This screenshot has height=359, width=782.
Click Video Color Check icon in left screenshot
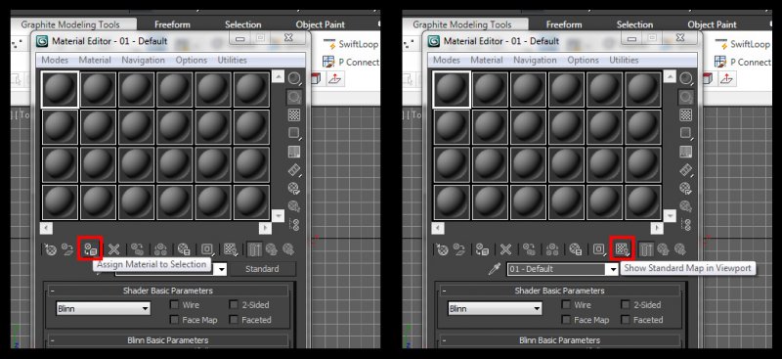pyautogui.click(x=294, y=152)
